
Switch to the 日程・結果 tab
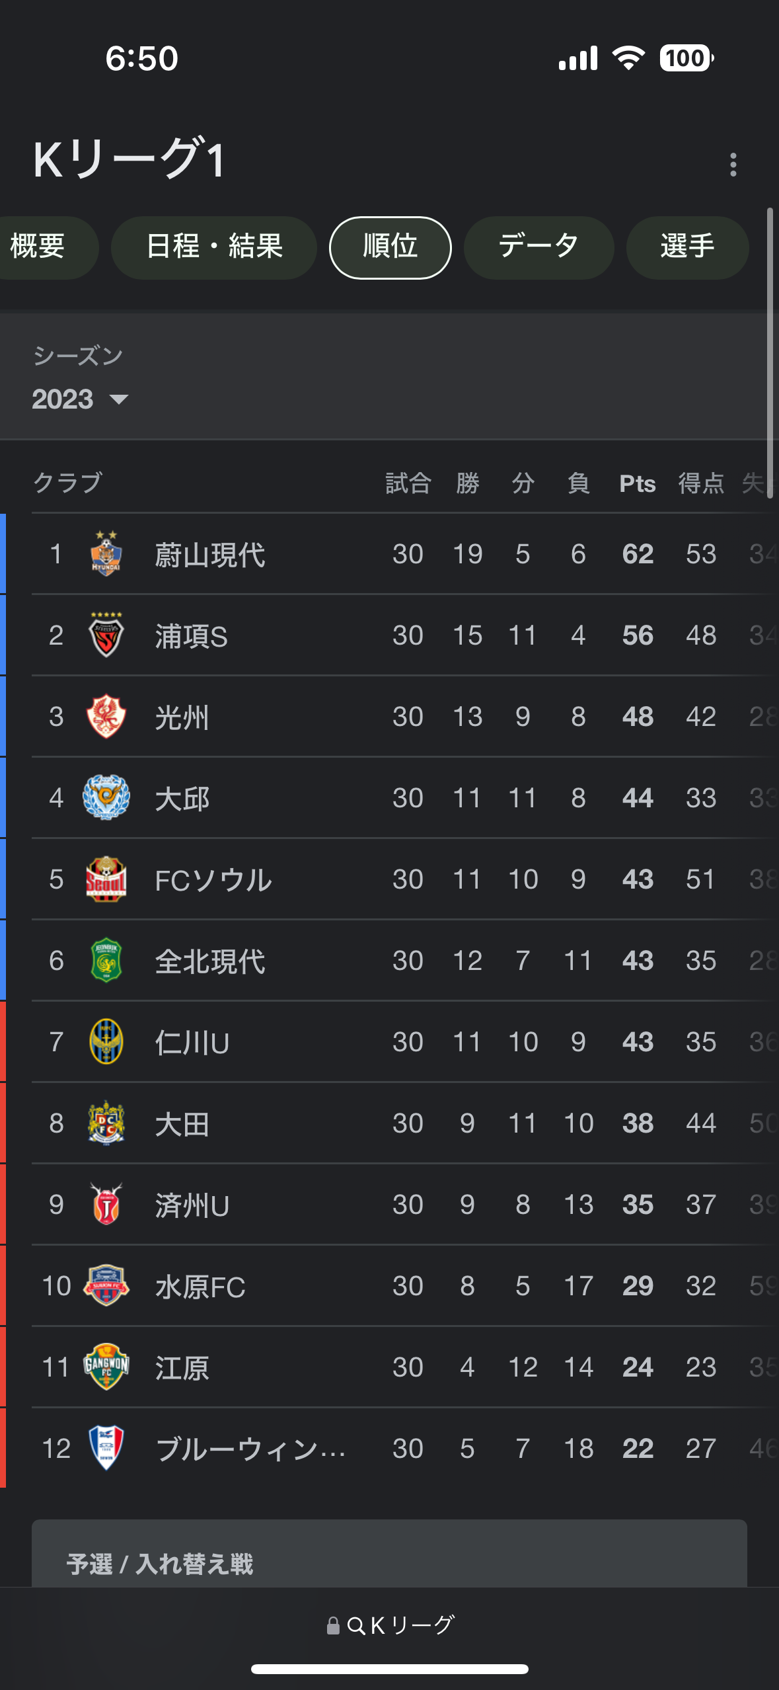click(x=214, y=247)
